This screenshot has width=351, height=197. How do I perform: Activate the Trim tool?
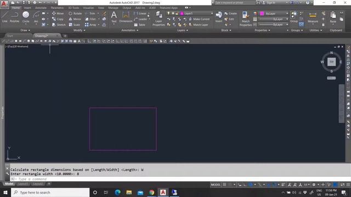click(x=90, y=13)
